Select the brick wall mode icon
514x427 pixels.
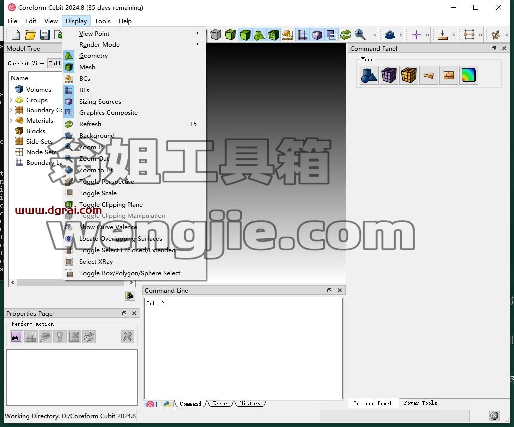[449, 75]
